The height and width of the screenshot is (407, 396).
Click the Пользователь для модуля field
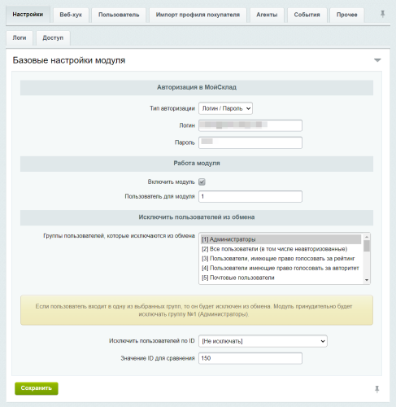[x=250, y=196]
